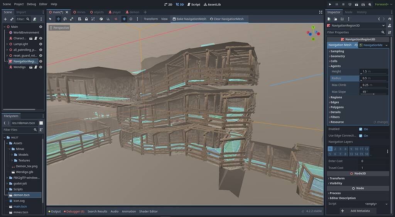395x217 pixels.
Task: Open the Debugger (6) bottom panel
Action: pyautogui.click(x=74, y=212)
